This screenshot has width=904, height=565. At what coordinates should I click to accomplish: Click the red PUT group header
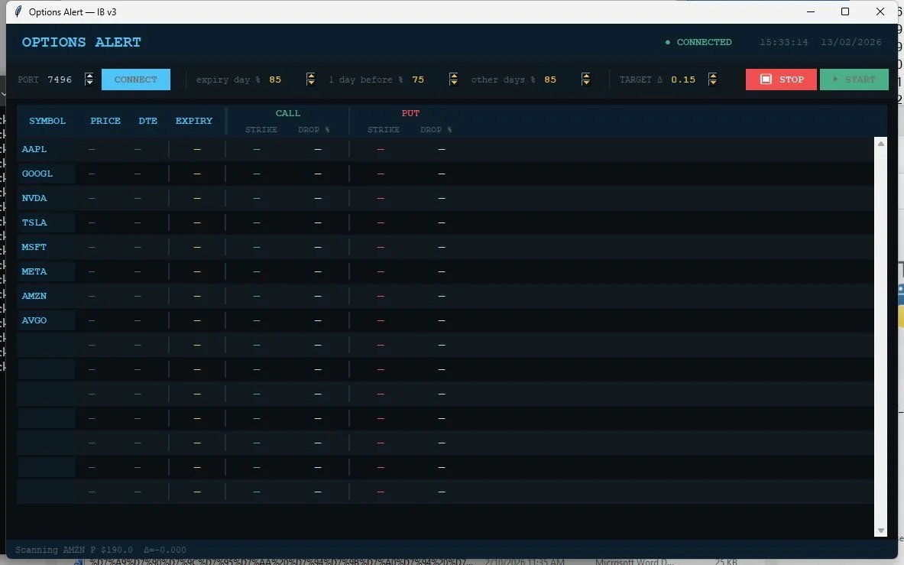point(410,113)
